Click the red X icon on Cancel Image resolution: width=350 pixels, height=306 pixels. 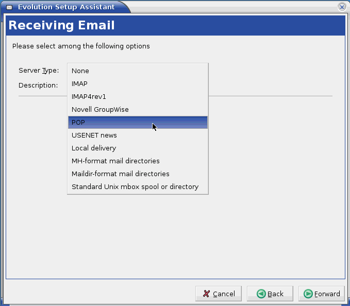[207, 294]
